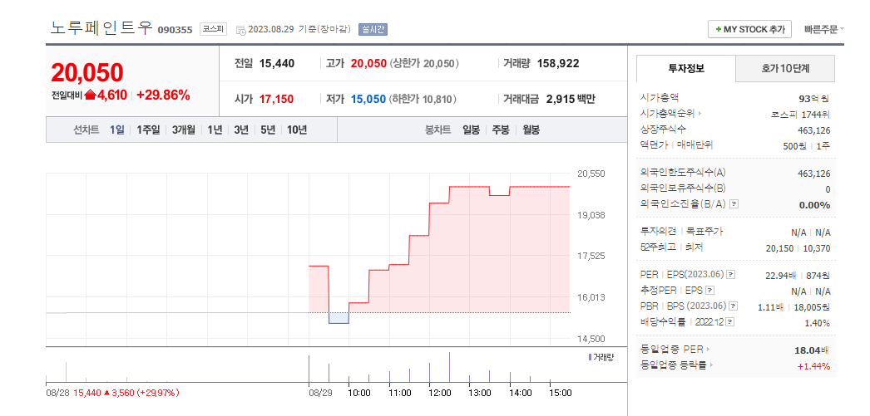Screen dimensions: 870x416
Task: Click chart time label 12:00
Action: pyautogui.click(x=439, y=393)
